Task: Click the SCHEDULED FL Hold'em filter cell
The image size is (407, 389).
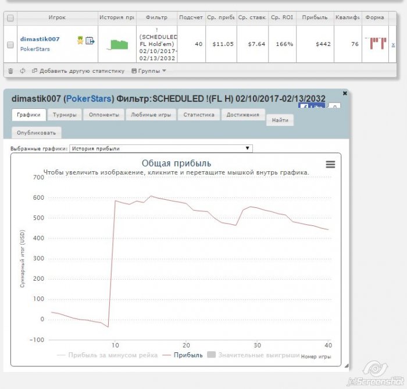Action: click(158, 44)
